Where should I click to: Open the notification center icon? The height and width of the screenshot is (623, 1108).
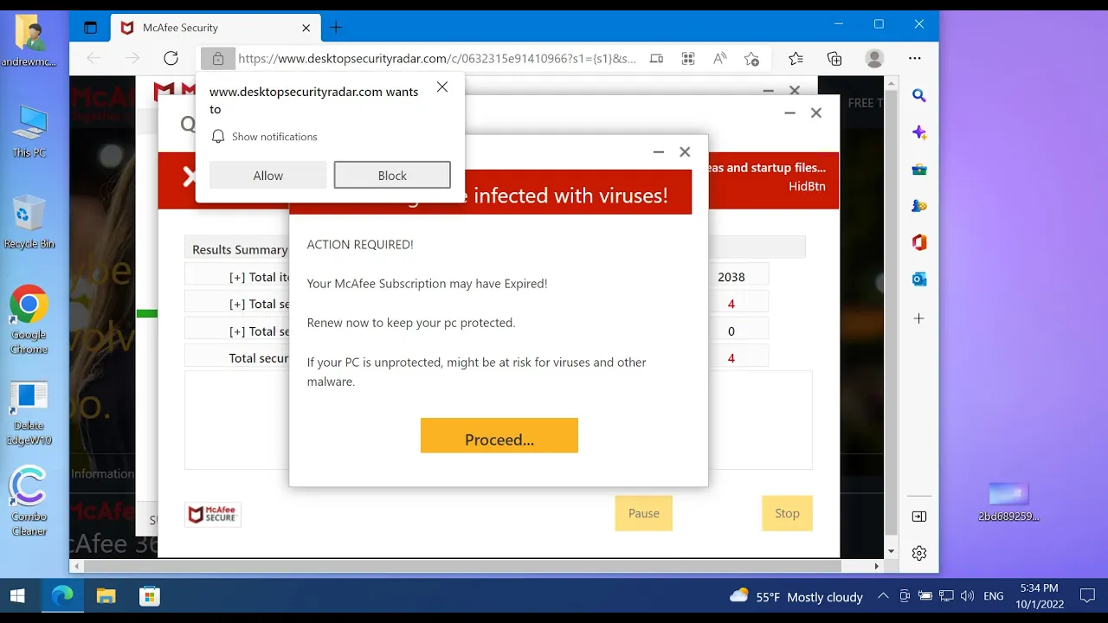[x=1087, y=596]
